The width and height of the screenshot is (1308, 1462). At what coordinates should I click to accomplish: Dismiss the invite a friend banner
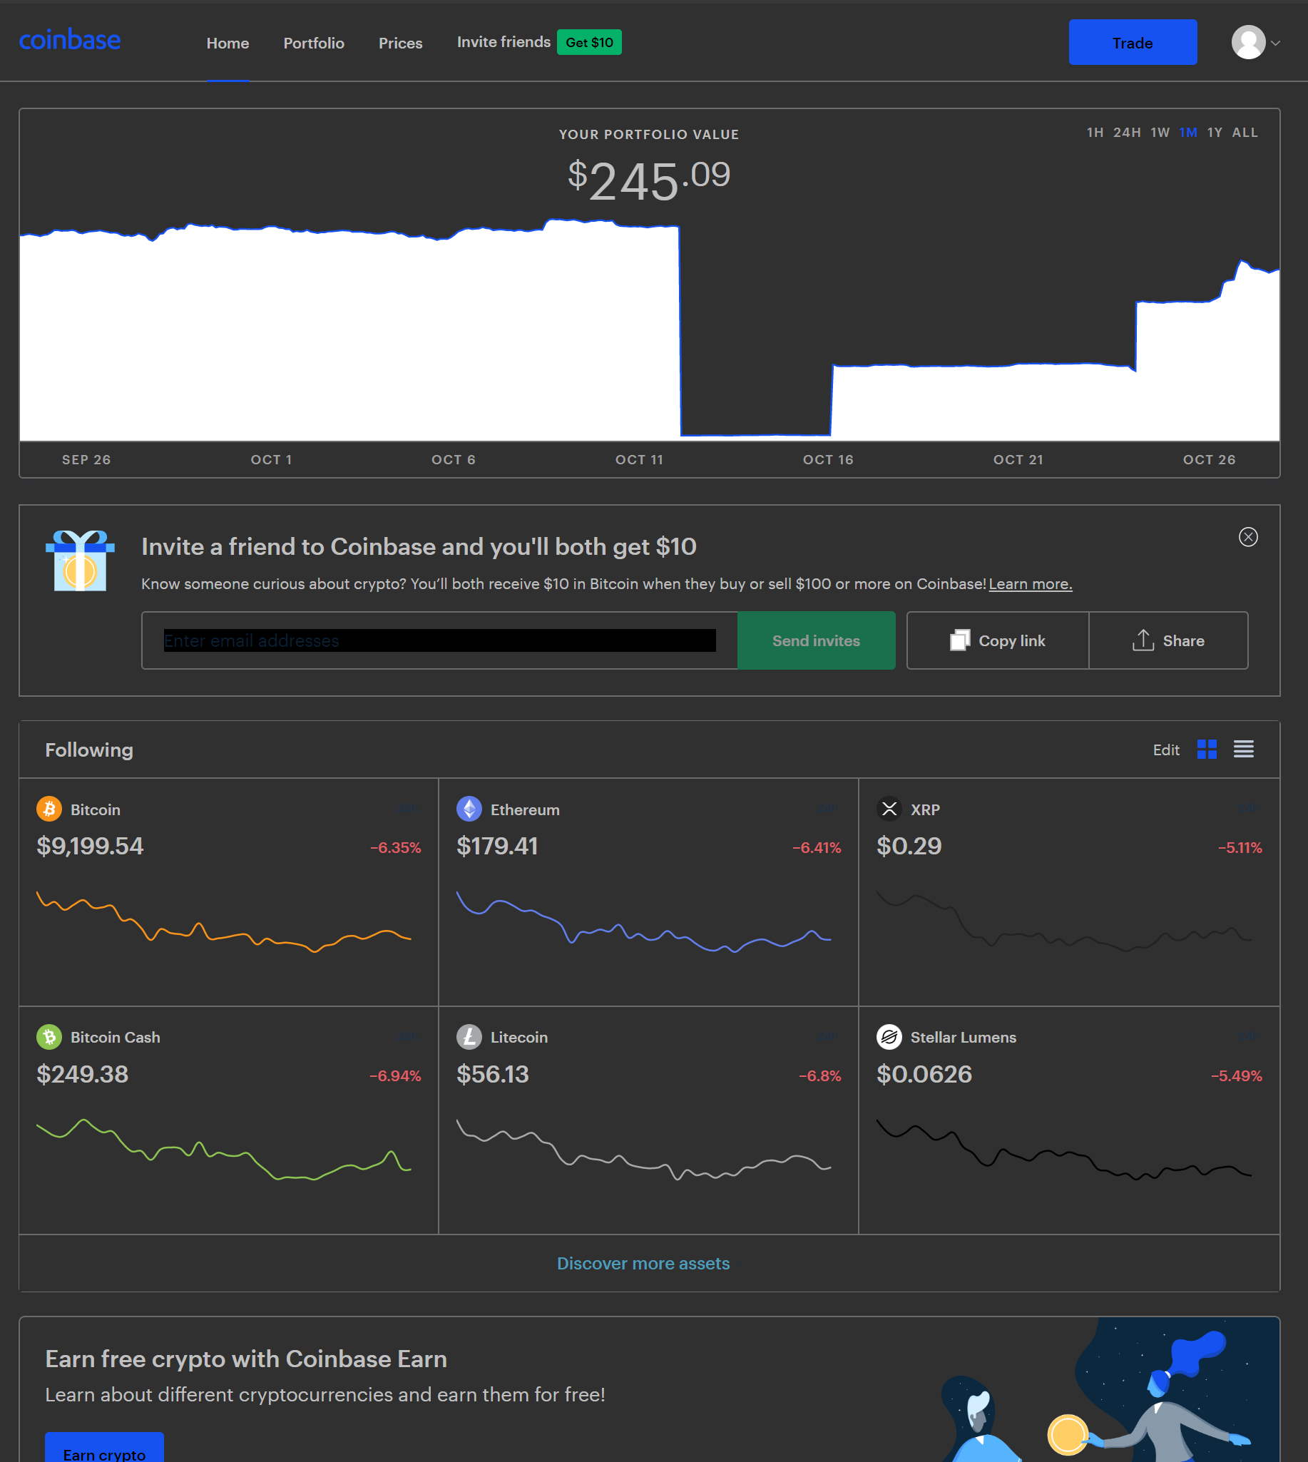coord(1248,537)
